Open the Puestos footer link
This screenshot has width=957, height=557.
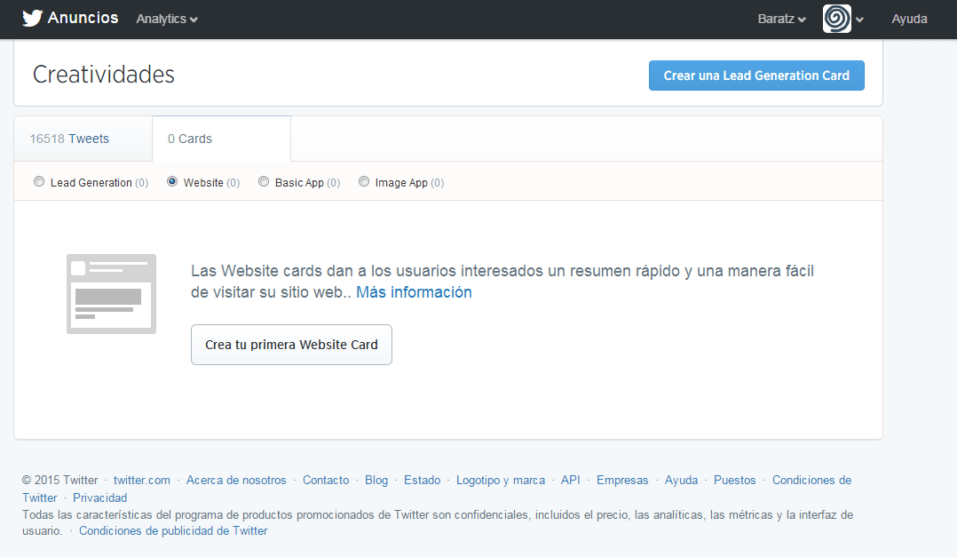735,480
